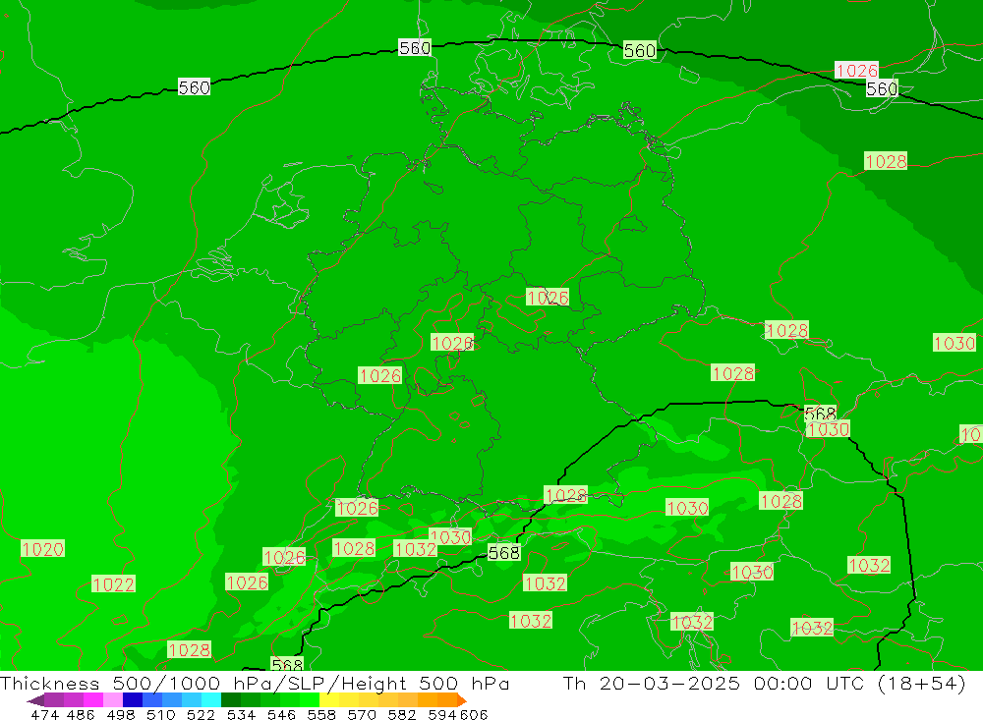Click the legend value 510

[160, 714]
